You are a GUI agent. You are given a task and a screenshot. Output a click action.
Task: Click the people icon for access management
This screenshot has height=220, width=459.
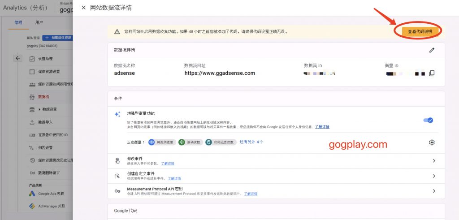[x=32, y=84]
